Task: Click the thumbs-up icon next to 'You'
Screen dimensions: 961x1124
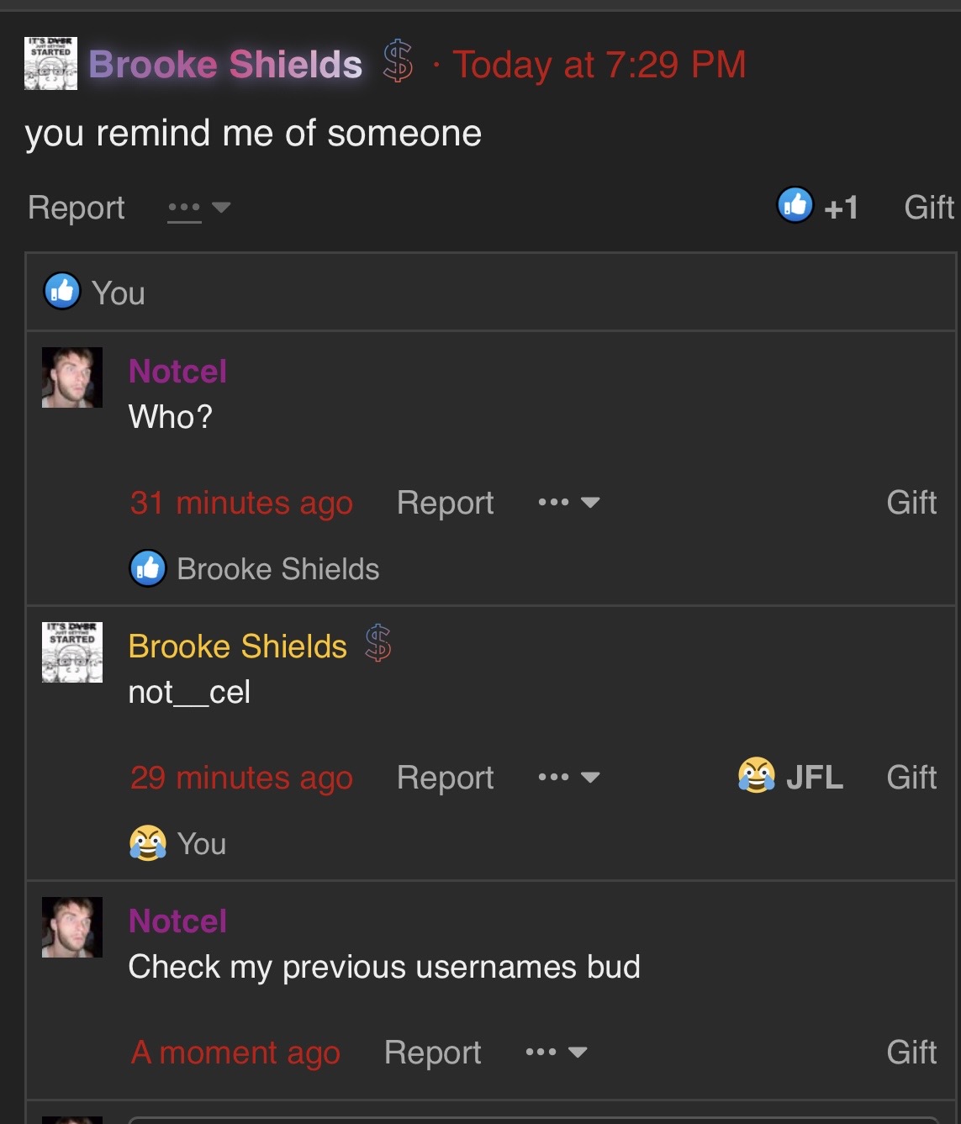Action: click(62, 292)
